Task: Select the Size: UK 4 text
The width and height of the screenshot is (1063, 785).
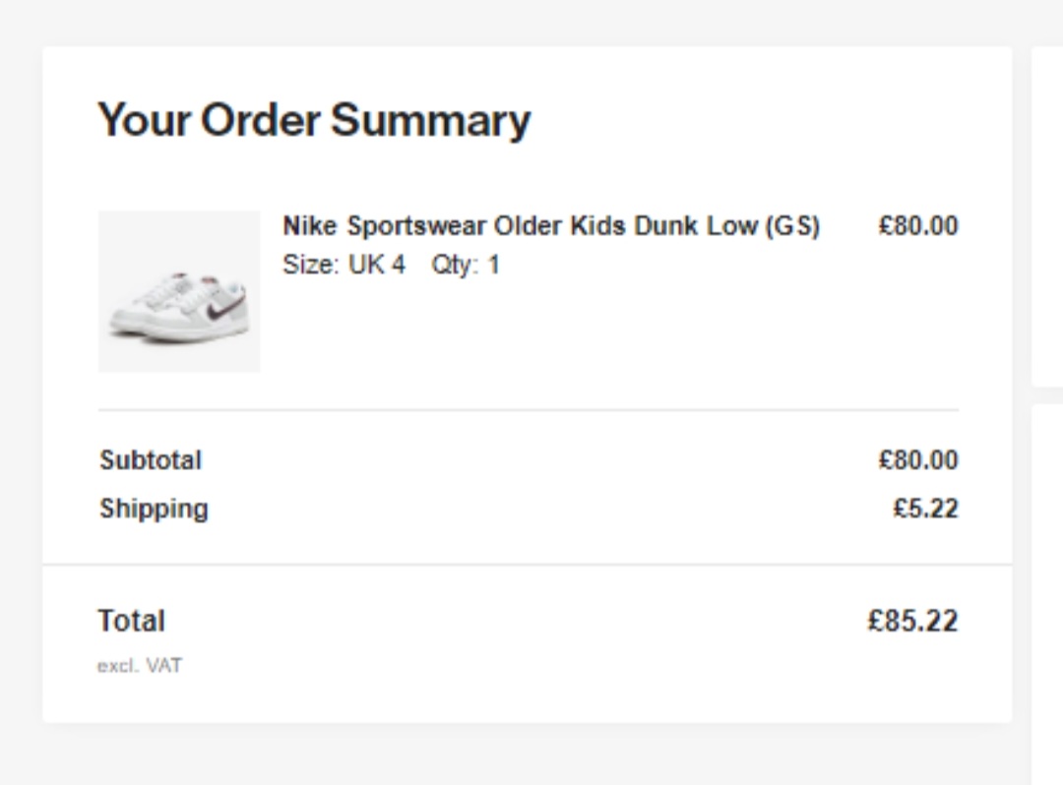Action: tap(344, 265)
